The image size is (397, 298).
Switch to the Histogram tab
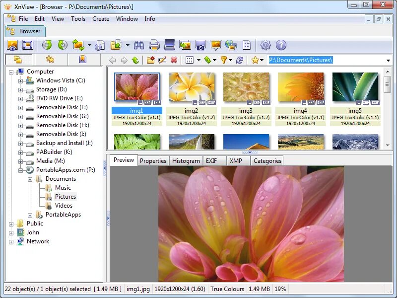coord(186,160)
